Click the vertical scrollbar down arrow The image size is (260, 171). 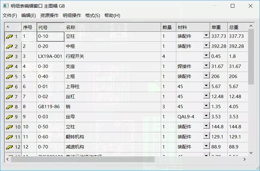[251, 153]
